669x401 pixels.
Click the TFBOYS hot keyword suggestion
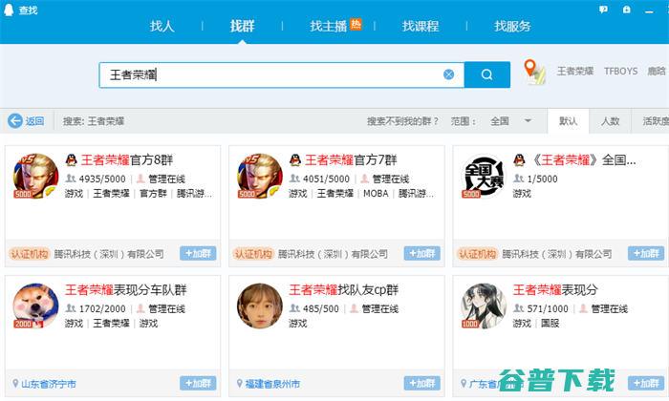tap(620, 72)
